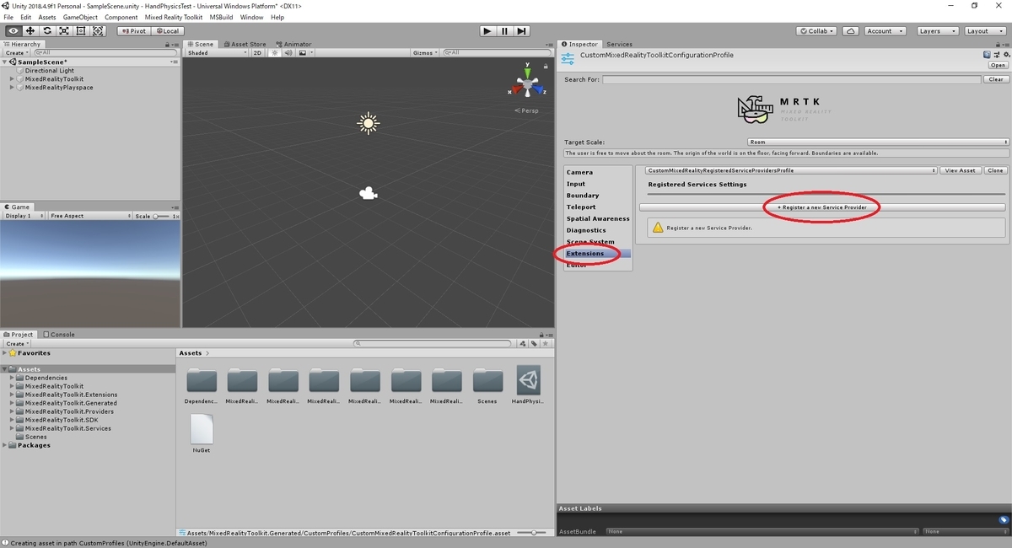The width and height of the screenshot is (1012, 548).
Task: Expand MixedRealityToolkit in Hierarchy
Action: point(13,79)
